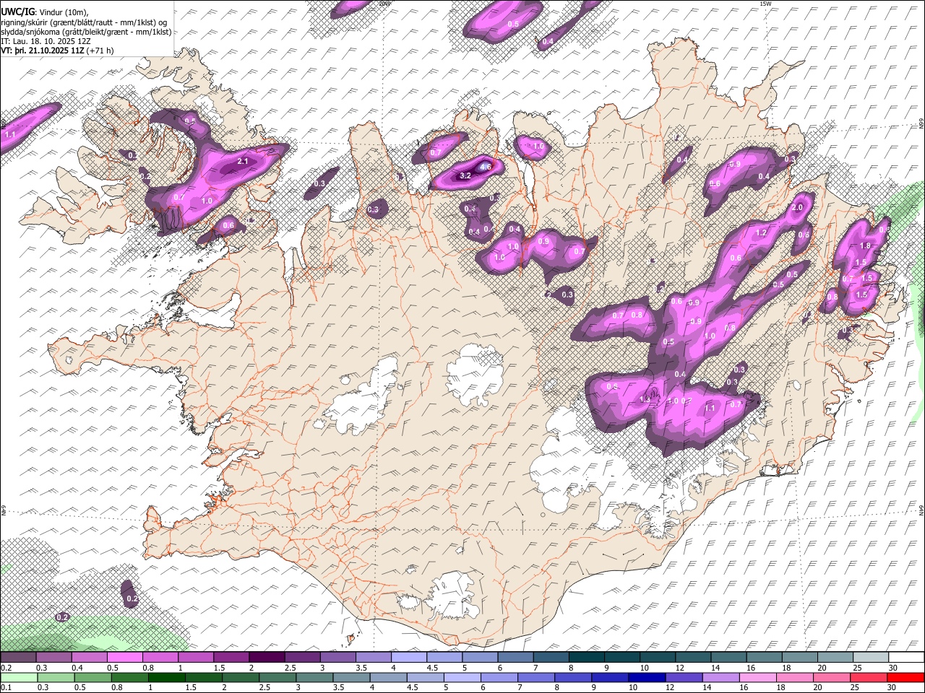This screenshot has height=693, width=925.
Task: Click the 'VT: þri. 21.10.2025 11Z (+71 h)' line
Action: pyautogui.click(x=57, y=51)
